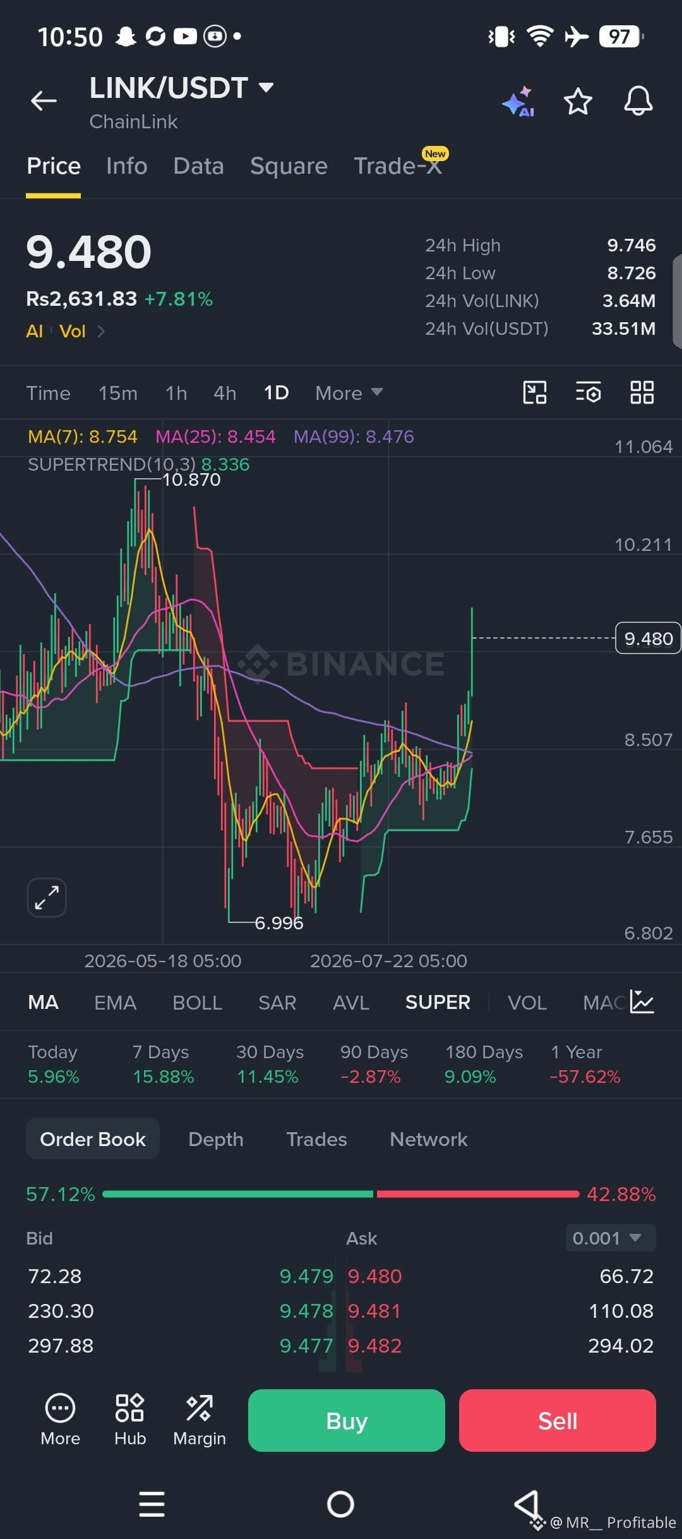Tap the red Sell button
The image size is (682, 1539).
coord(558,1420)
